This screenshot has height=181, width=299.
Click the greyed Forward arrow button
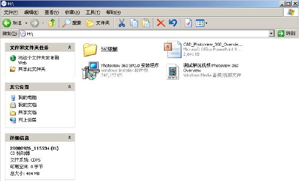click(35, 23)
